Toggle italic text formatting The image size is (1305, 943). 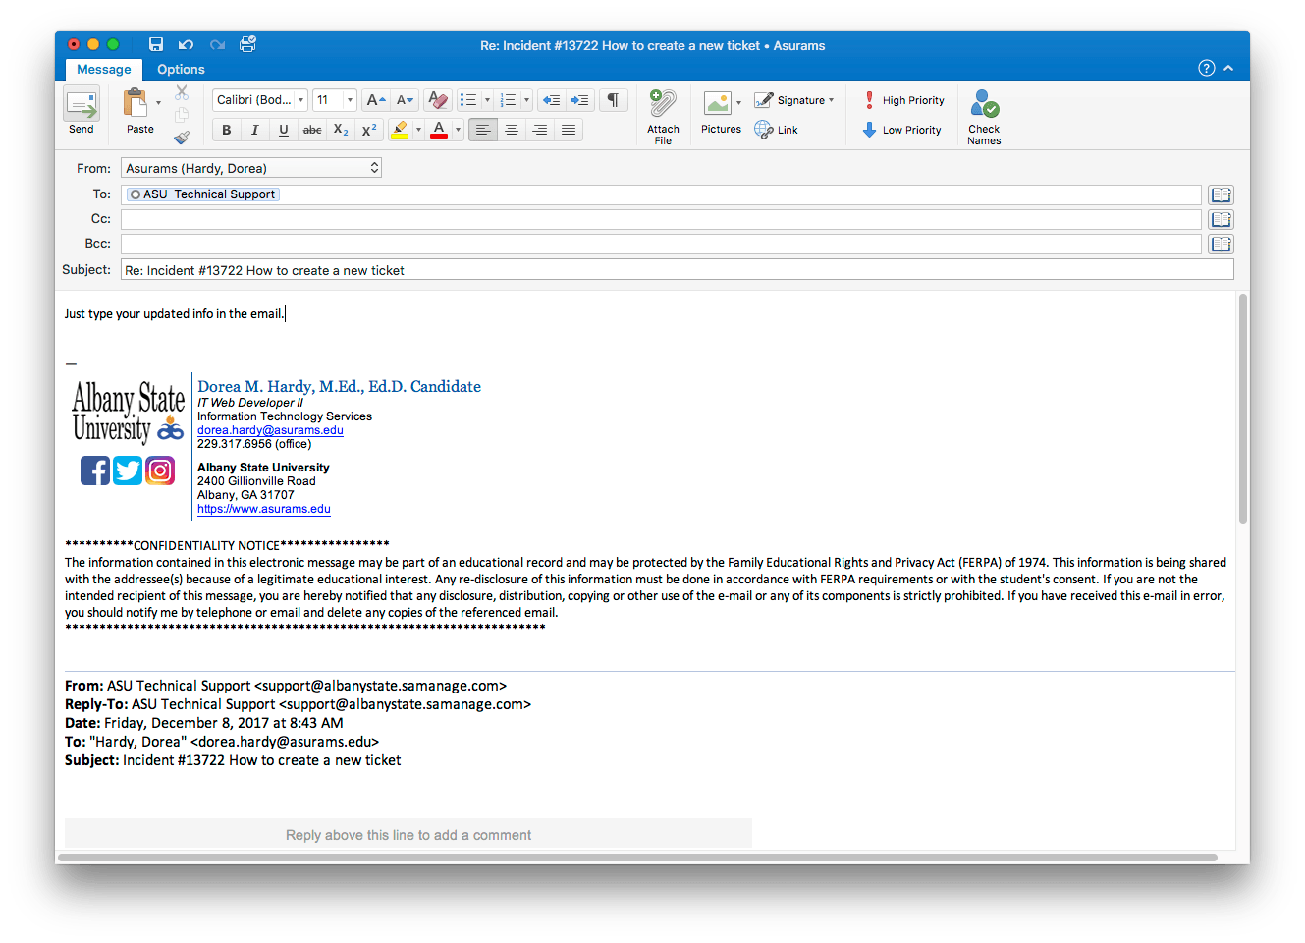255,130
